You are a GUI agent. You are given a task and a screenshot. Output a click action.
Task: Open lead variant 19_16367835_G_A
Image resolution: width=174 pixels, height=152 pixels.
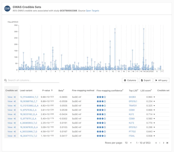click(29, 127)
